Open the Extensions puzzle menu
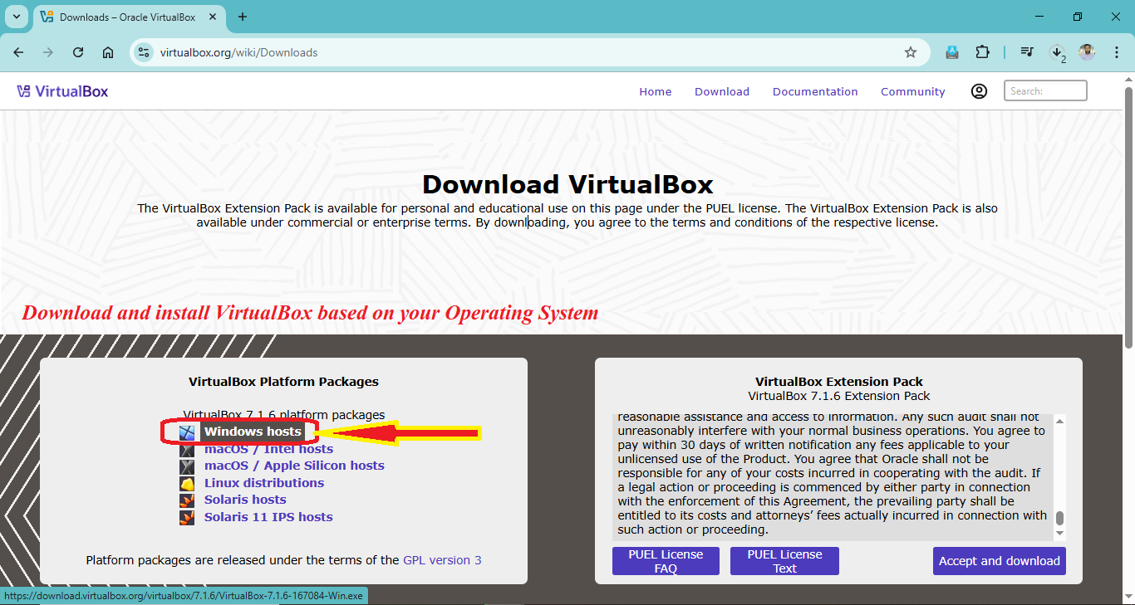The image size is (1135, 605). click(x=982, y=52)
